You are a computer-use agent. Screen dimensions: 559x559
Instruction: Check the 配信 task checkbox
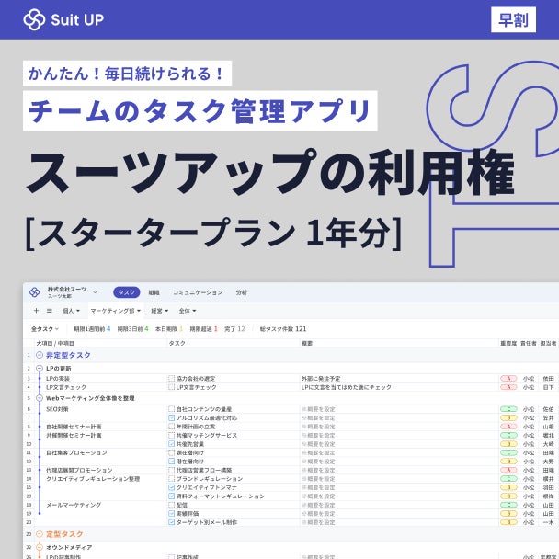(172, 505)
